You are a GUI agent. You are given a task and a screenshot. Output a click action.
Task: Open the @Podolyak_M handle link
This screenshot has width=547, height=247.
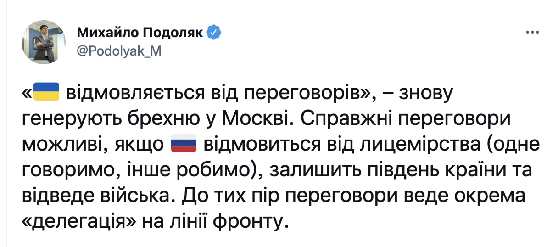click(x=119, y=51)
